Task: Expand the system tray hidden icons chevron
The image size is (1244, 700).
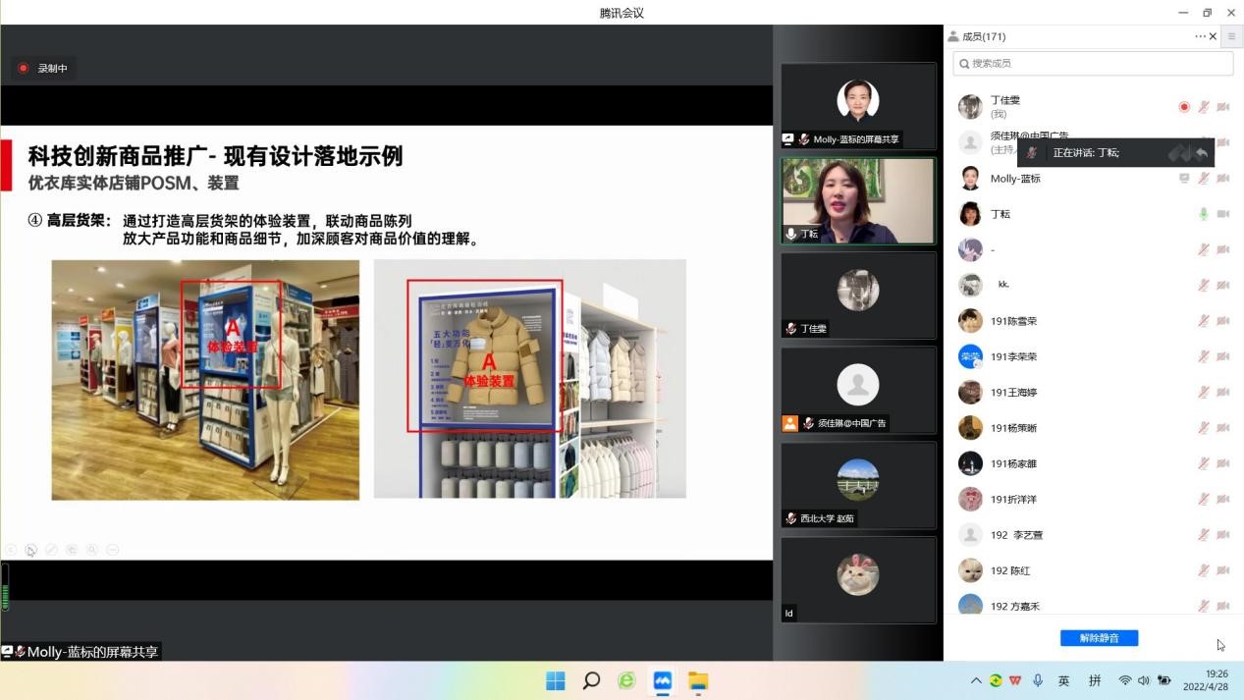Action: click(976, 680)
